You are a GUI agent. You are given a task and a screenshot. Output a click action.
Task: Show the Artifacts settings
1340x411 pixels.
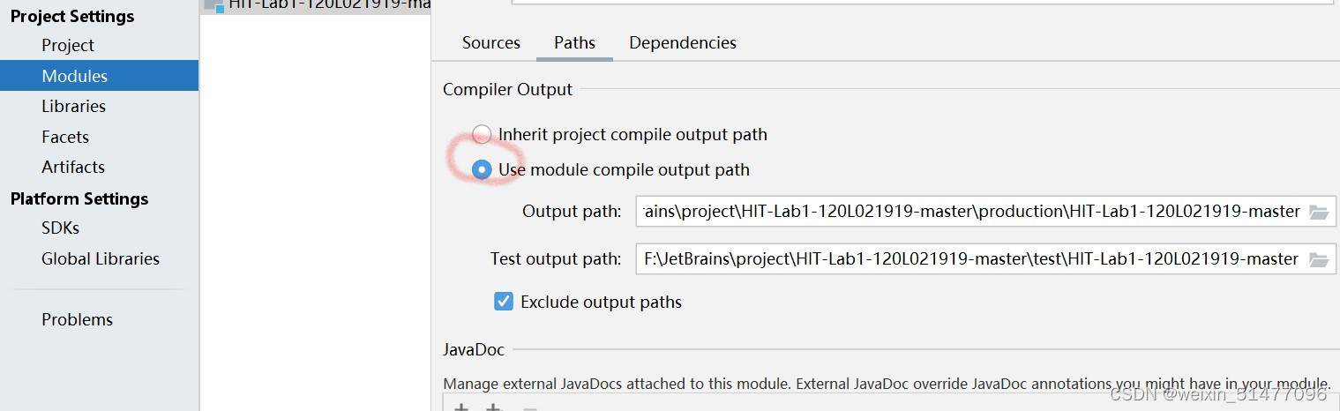click(73, 167)
